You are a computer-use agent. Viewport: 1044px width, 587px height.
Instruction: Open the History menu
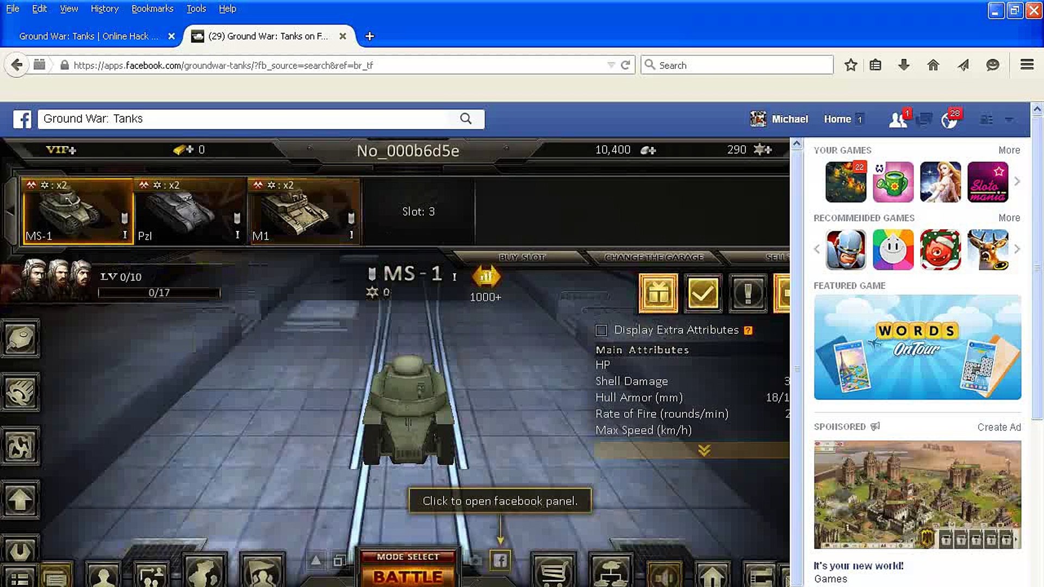[104, 9]
